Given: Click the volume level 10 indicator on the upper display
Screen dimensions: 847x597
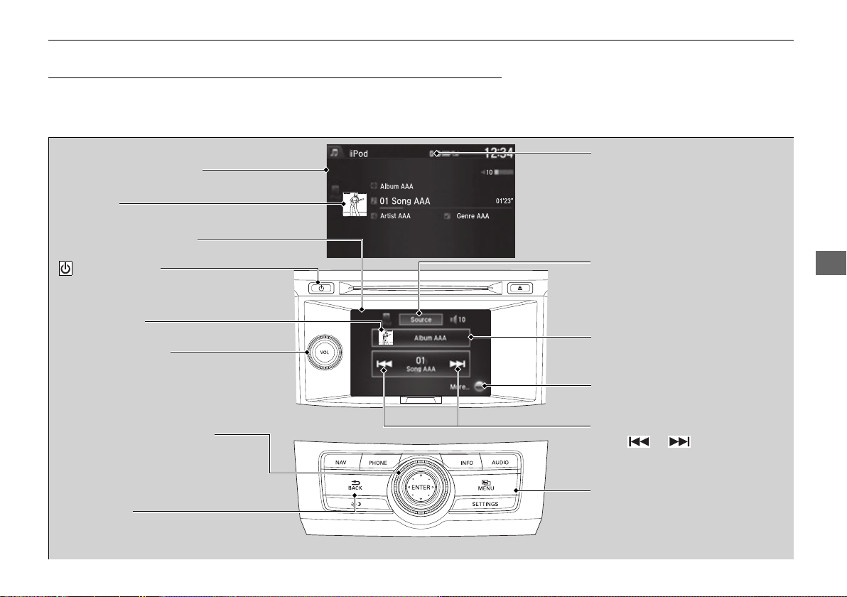Looking at the screenshot, I should 497,172.
